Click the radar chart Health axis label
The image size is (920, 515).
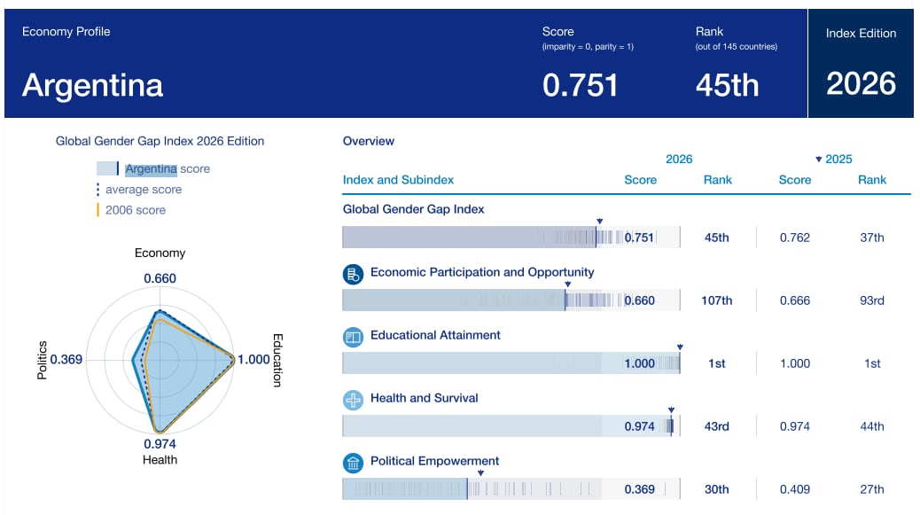(160, 460)
